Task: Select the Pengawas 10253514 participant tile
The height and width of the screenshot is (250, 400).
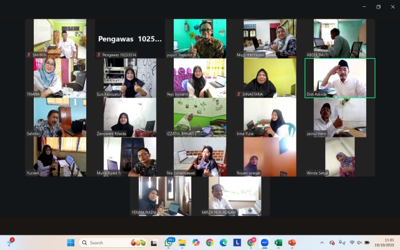Action: pyautogui.click(x=129, y=39)
